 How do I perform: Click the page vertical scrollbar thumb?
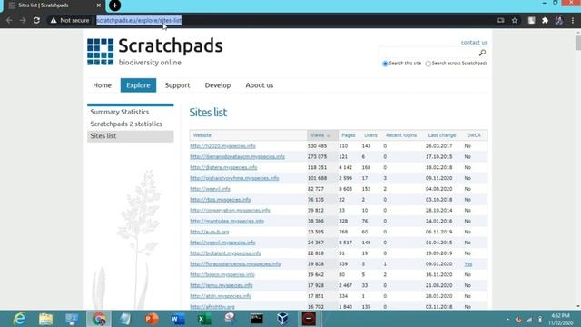578,43
